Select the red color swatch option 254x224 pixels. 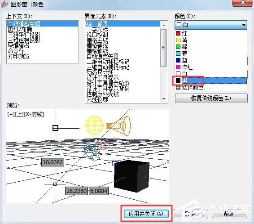(211, 33)
